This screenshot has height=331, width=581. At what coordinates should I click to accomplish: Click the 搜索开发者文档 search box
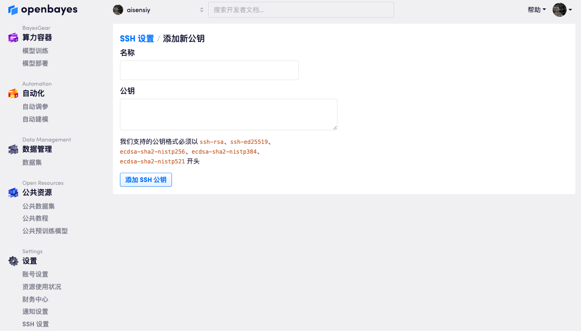301,10
